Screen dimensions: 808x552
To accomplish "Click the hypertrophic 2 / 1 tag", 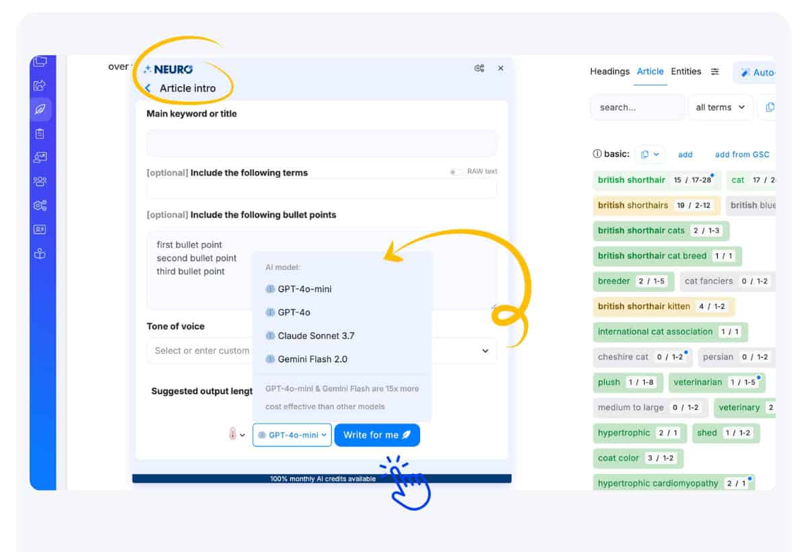I will pyautogui.click(x=640, y=433).
